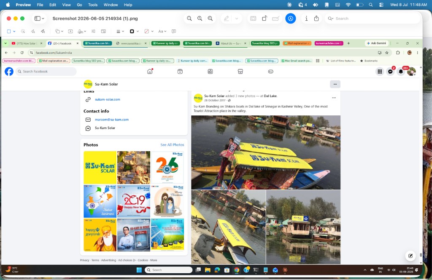
Task: Click the Zoom In magnifier
Action: [x=210, y=19]
